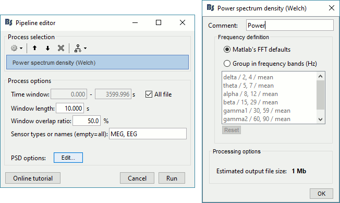Click the Comment text field
The image size is (340, 203).
(290, 26)
